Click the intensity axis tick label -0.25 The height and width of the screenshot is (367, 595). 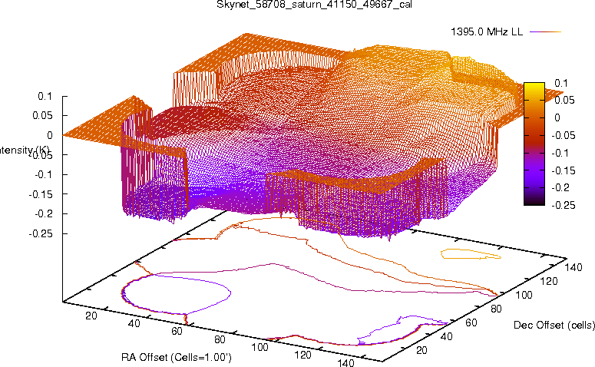coord(41,233)
